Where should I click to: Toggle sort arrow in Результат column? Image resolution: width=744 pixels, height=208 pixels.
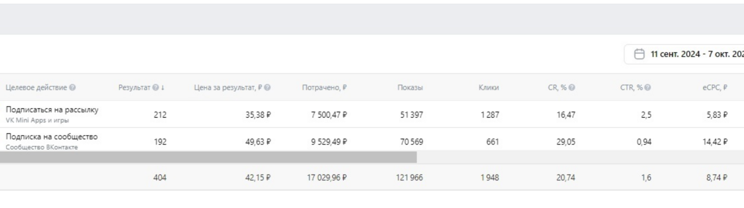pos(163,88)
